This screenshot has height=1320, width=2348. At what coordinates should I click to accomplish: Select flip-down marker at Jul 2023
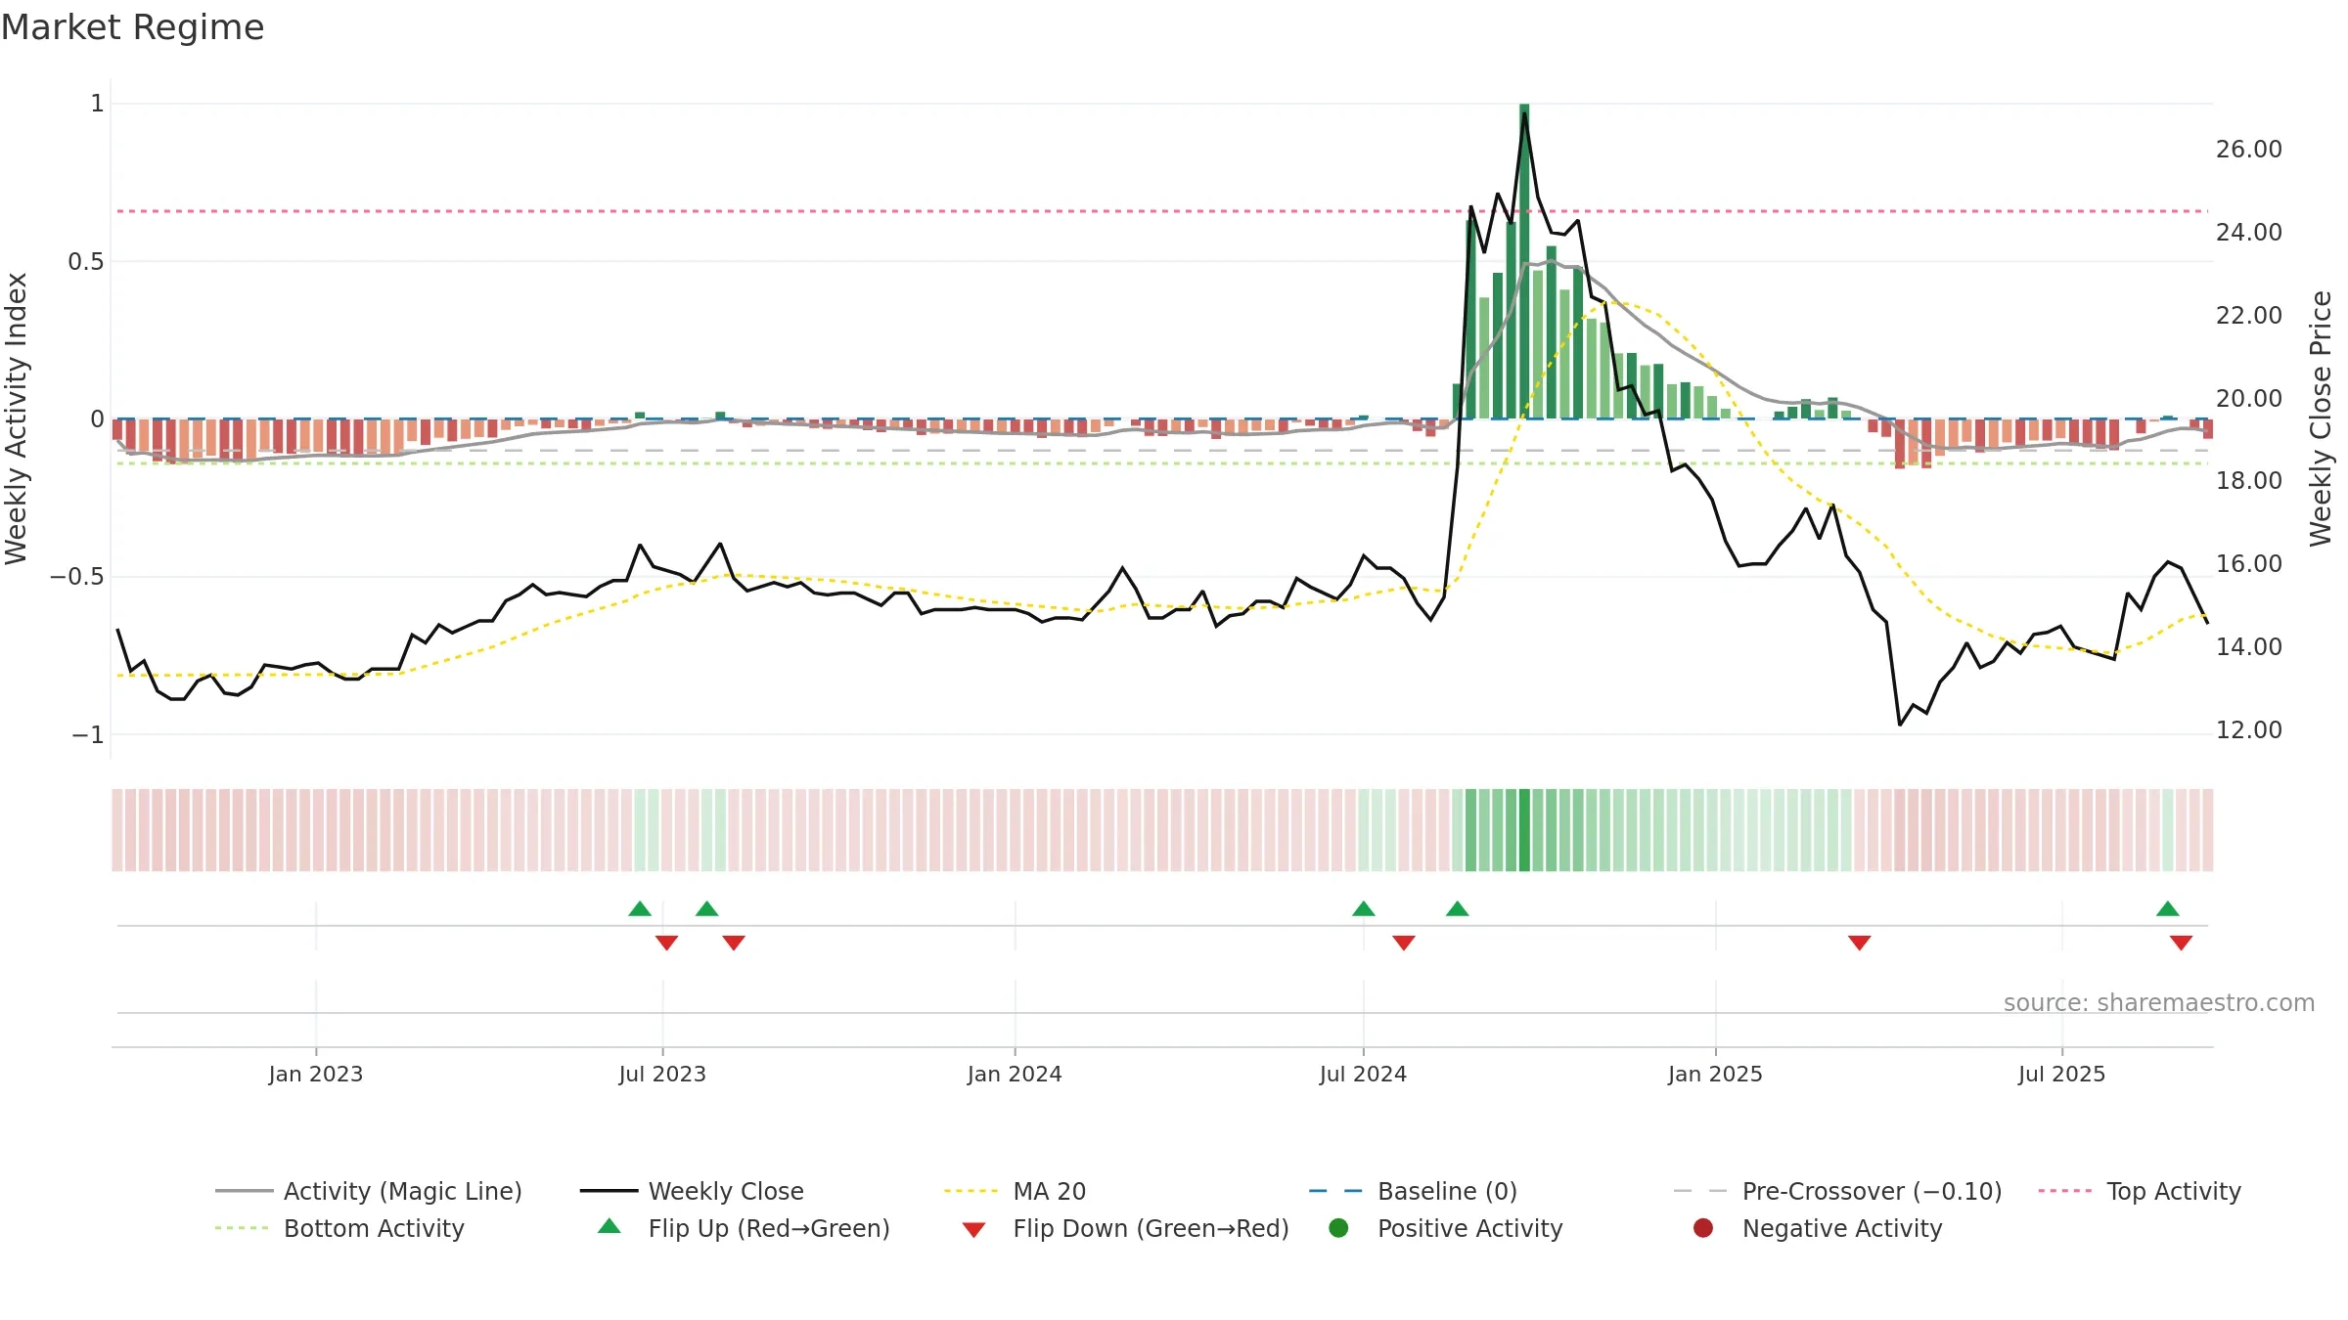click(667, 943)
